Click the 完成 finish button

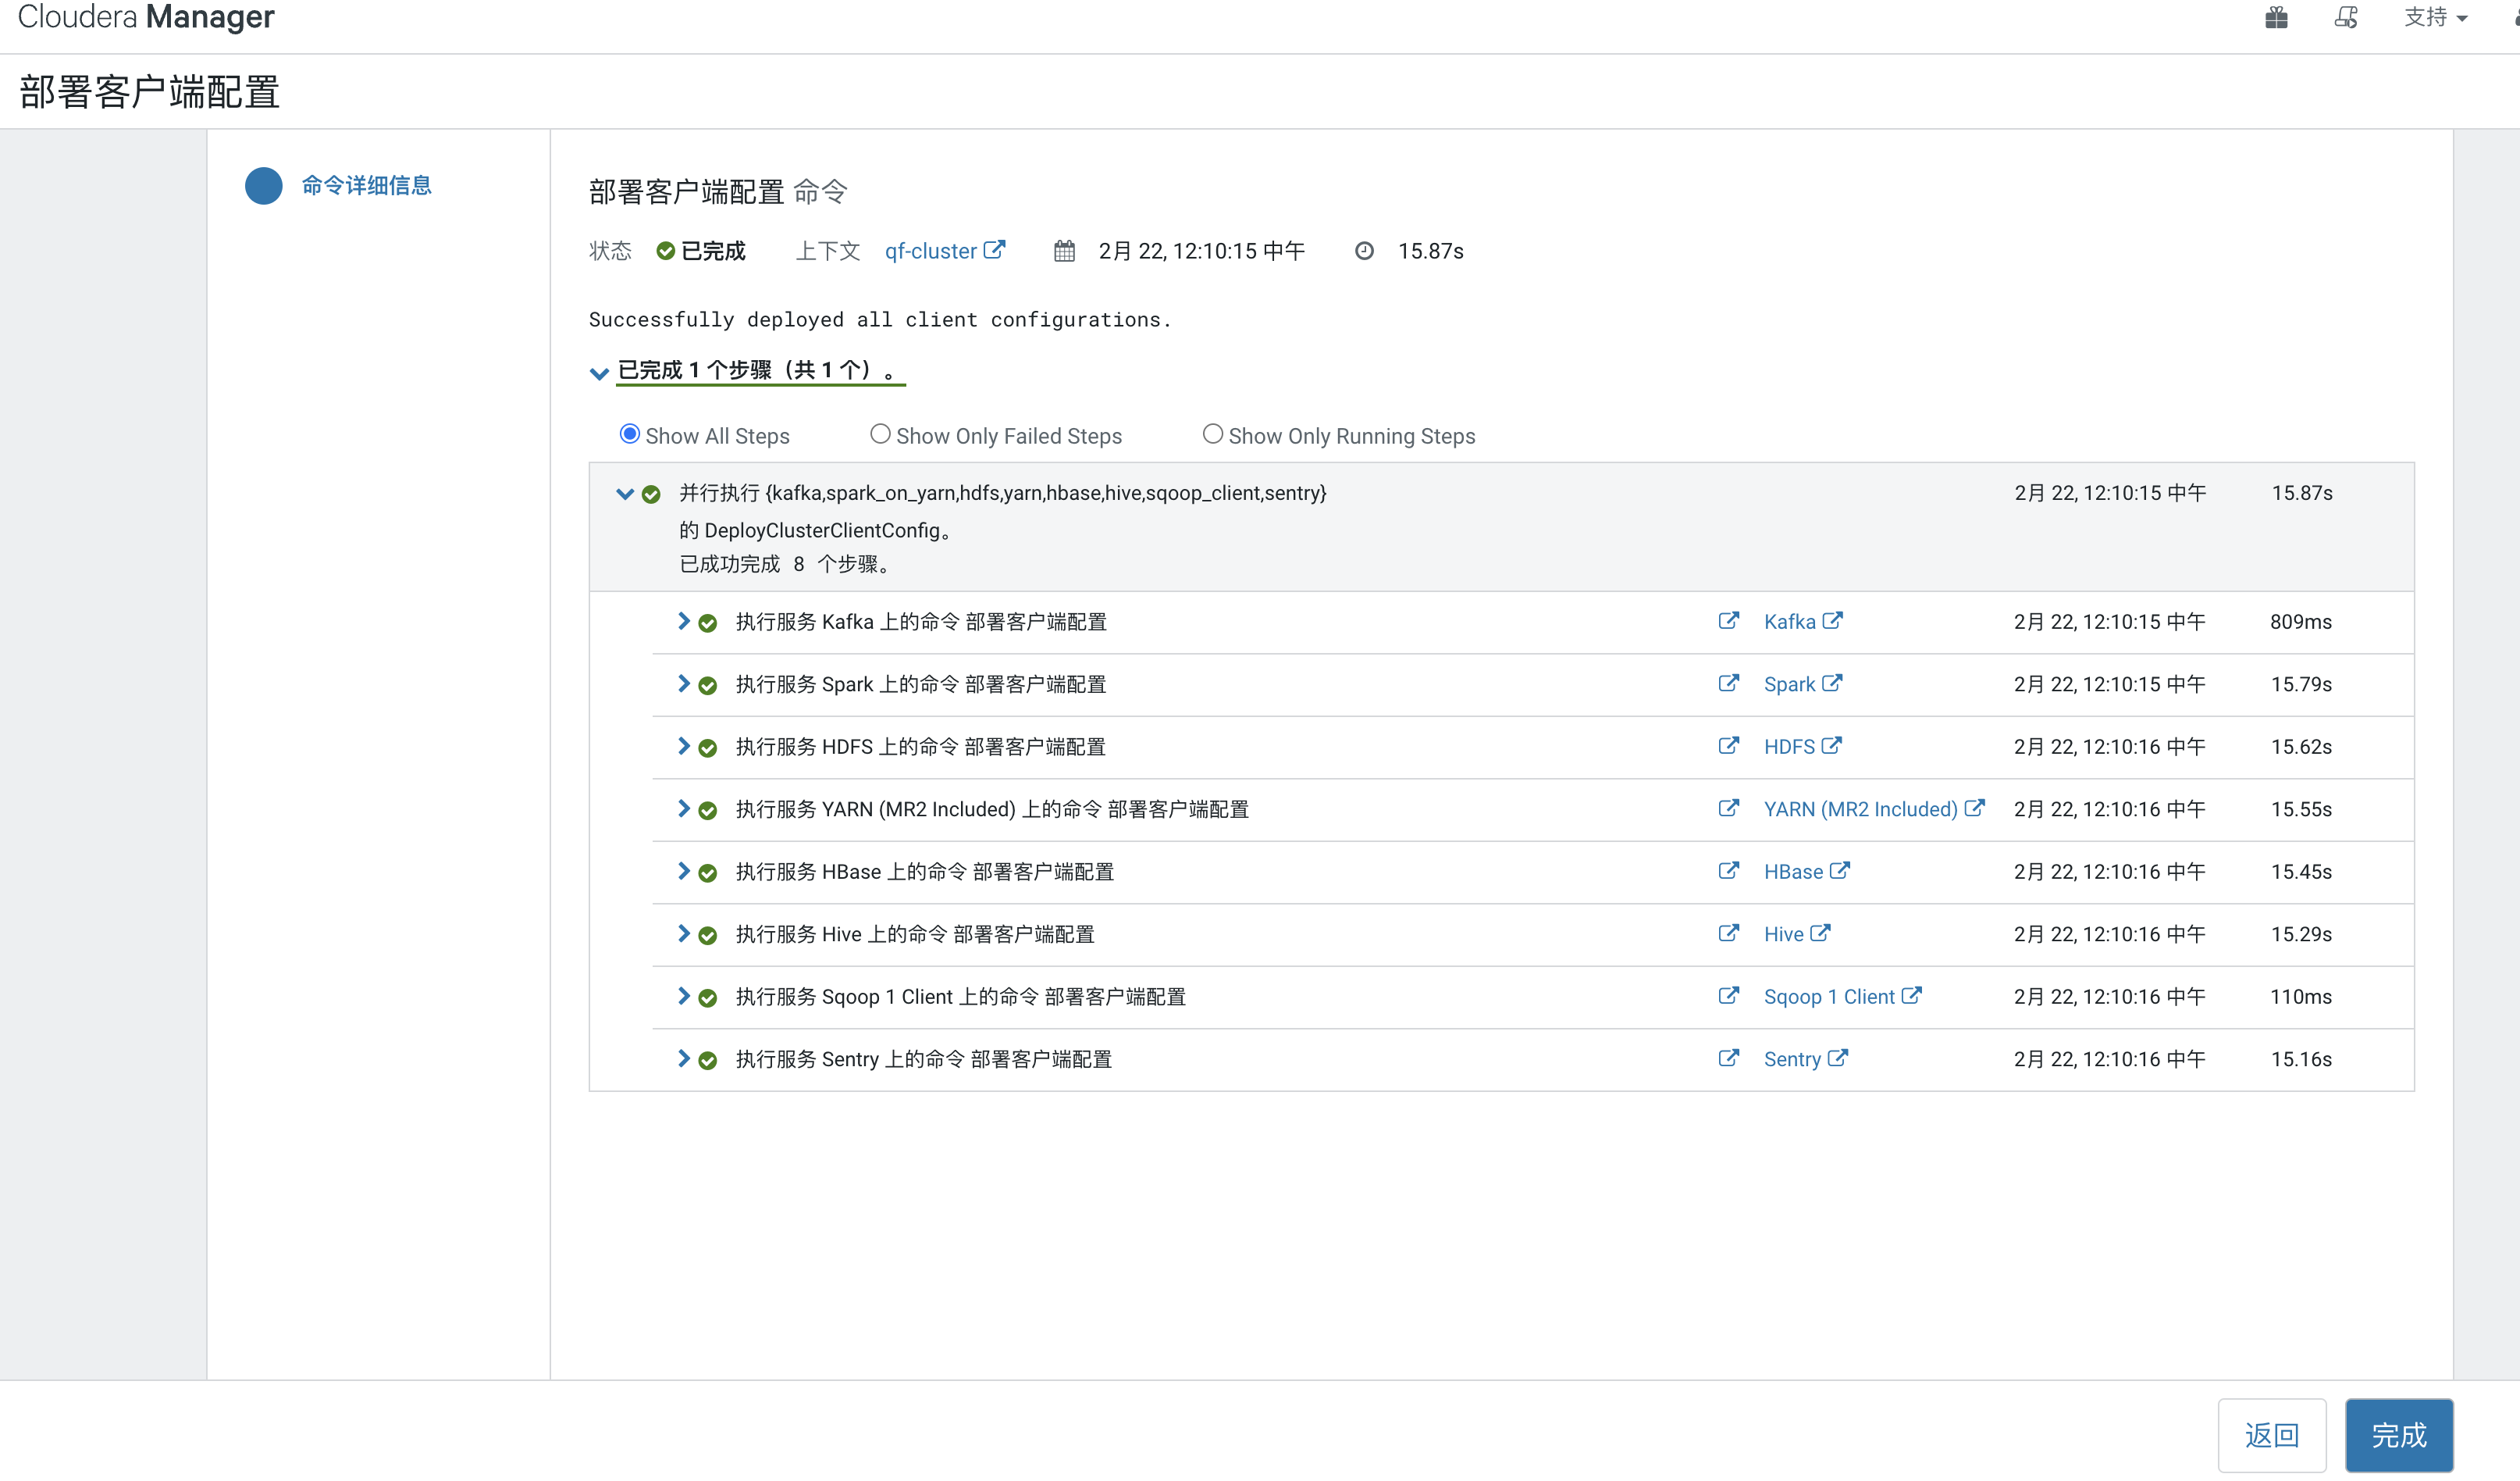point(2399,1435)
